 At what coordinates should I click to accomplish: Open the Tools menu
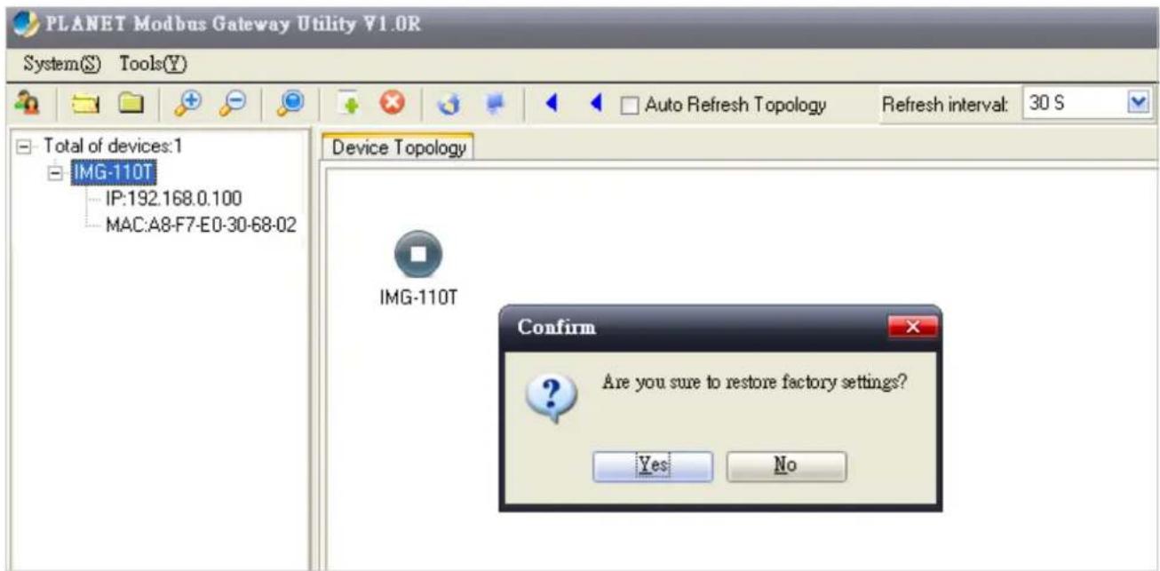click(152, 64)
